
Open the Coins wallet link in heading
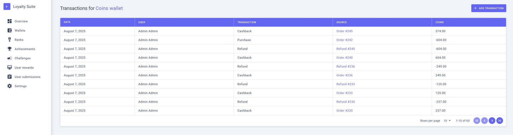[109, 8]
